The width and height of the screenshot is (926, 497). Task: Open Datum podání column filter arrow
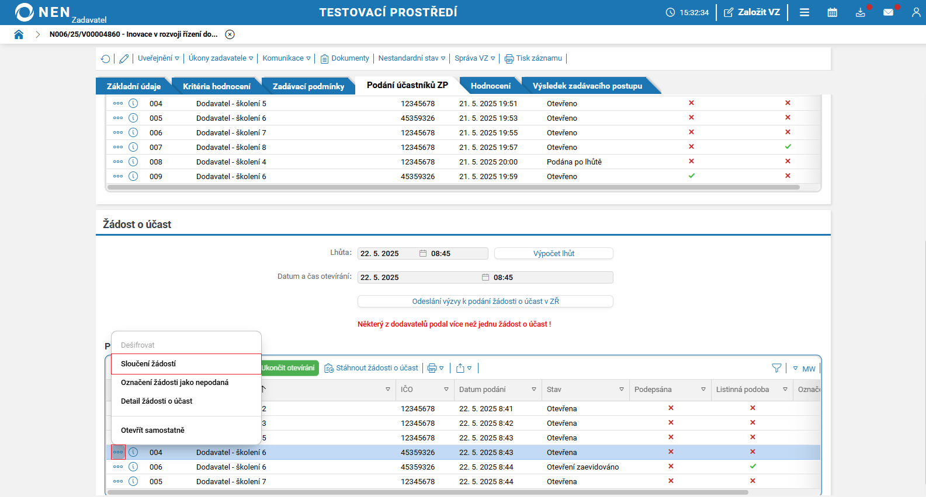pyautogui.click(x=534, y=390)
